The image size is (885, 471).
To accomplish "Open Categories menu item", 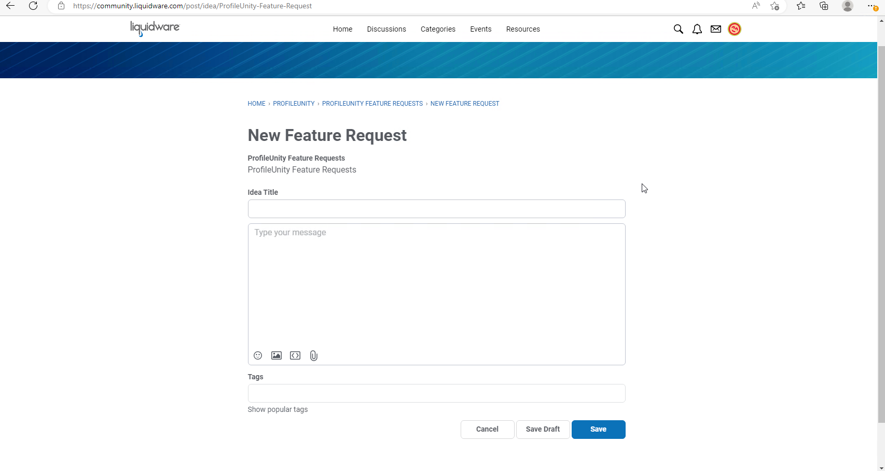I will click(x=438, y=29).
